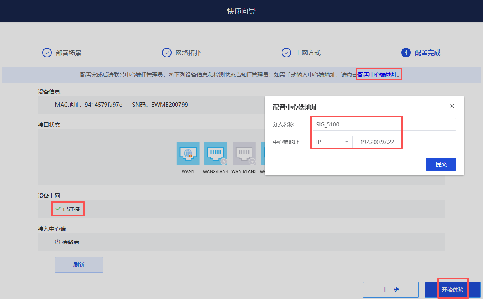Screen dimensions: 483x299
Task: Click the 开始体验 button
Action: (x=452, y=290)
